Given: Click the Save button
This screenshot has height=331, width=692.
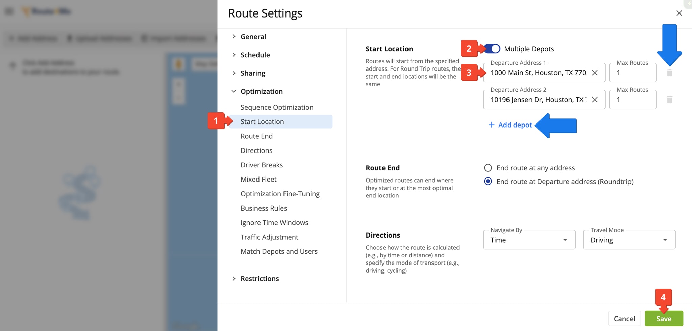Looking at the screenshot, I should (x=664, y=319).
